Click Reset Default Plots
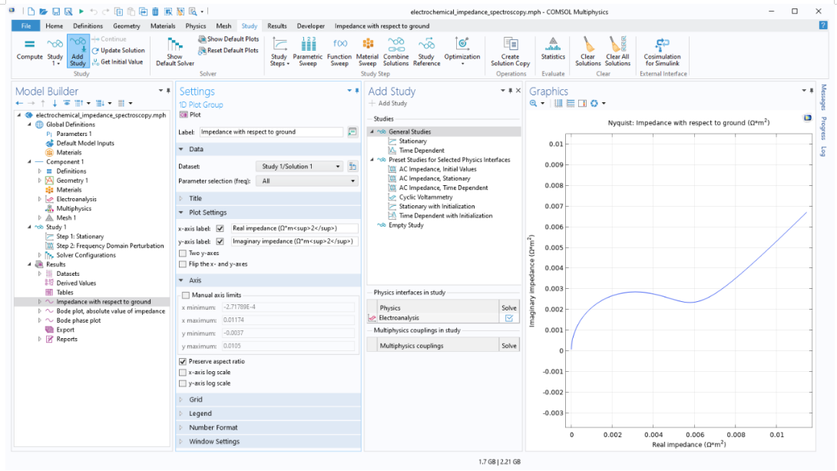Image resolution: width=837 pixels, height=471 pixels. click(x=229, y=51)
